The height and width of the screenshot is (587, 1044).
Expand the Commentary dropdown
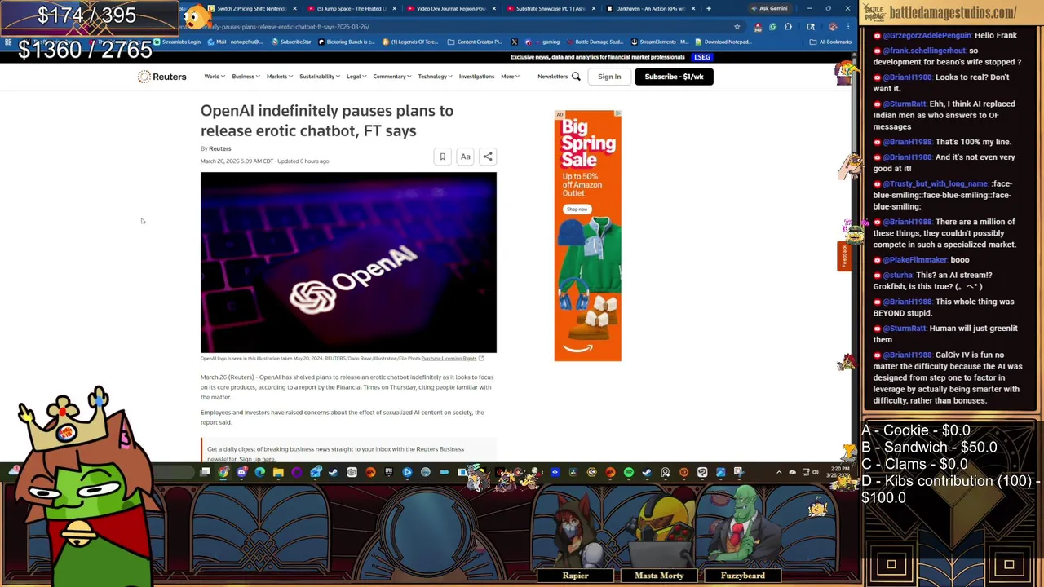(x=392, y=77)
